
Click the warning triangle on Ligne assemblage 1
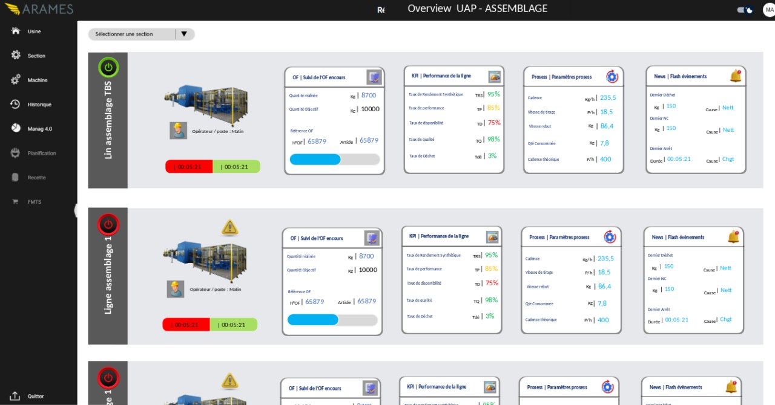point(229,228)
